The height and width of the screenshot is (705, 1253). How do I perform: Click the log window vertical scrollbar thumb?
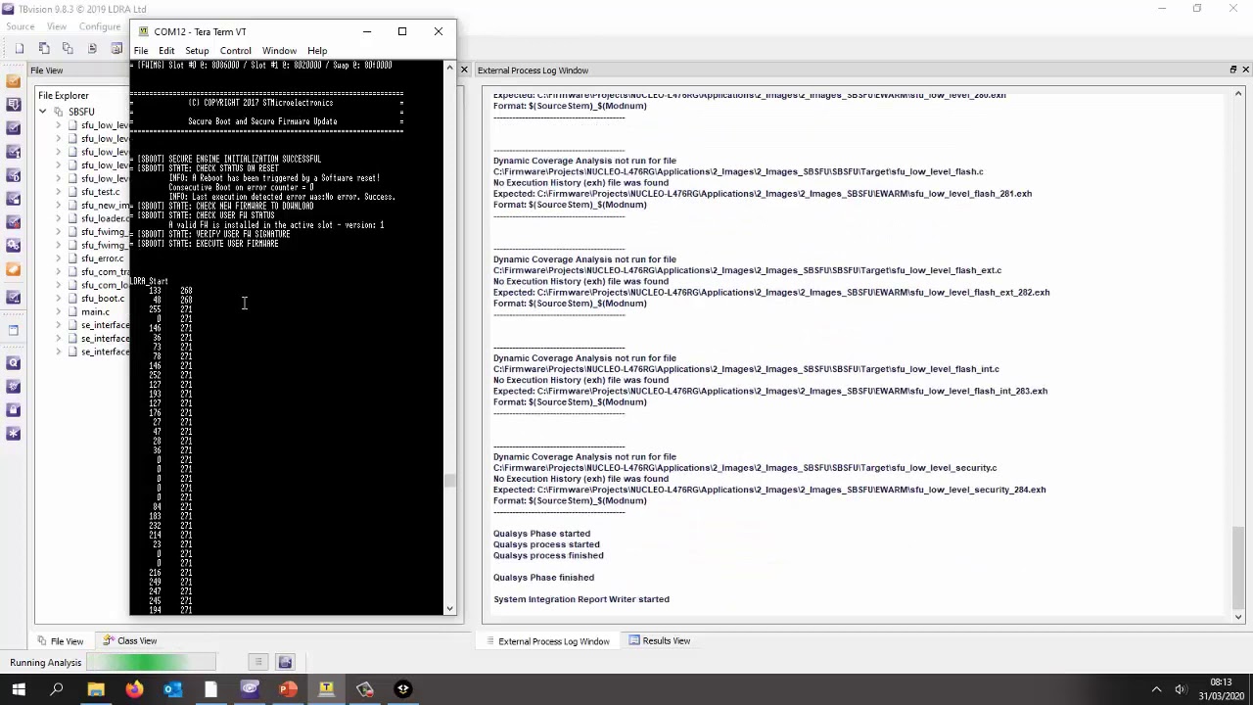(x=1238, y=566)
